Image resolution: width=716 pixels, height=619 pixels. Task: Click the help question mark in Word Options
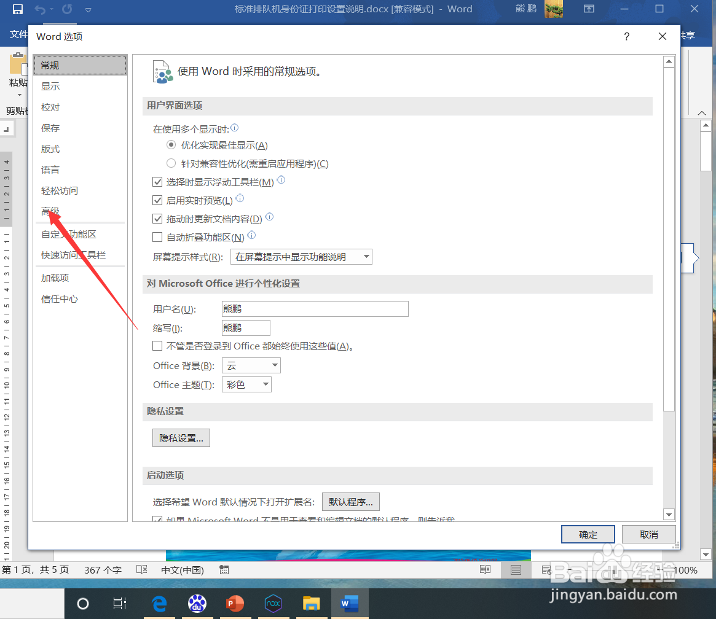click(x=626, y=36)
